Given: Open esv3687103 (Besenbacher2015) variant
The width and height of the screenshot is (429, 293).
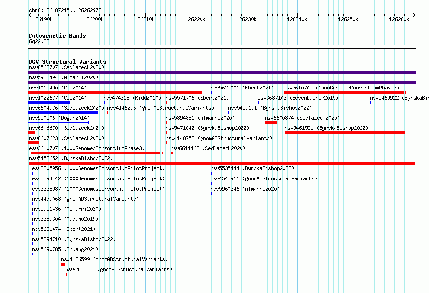Looking at the screenshot, I should pyautogui.click(x=298, y=98).
